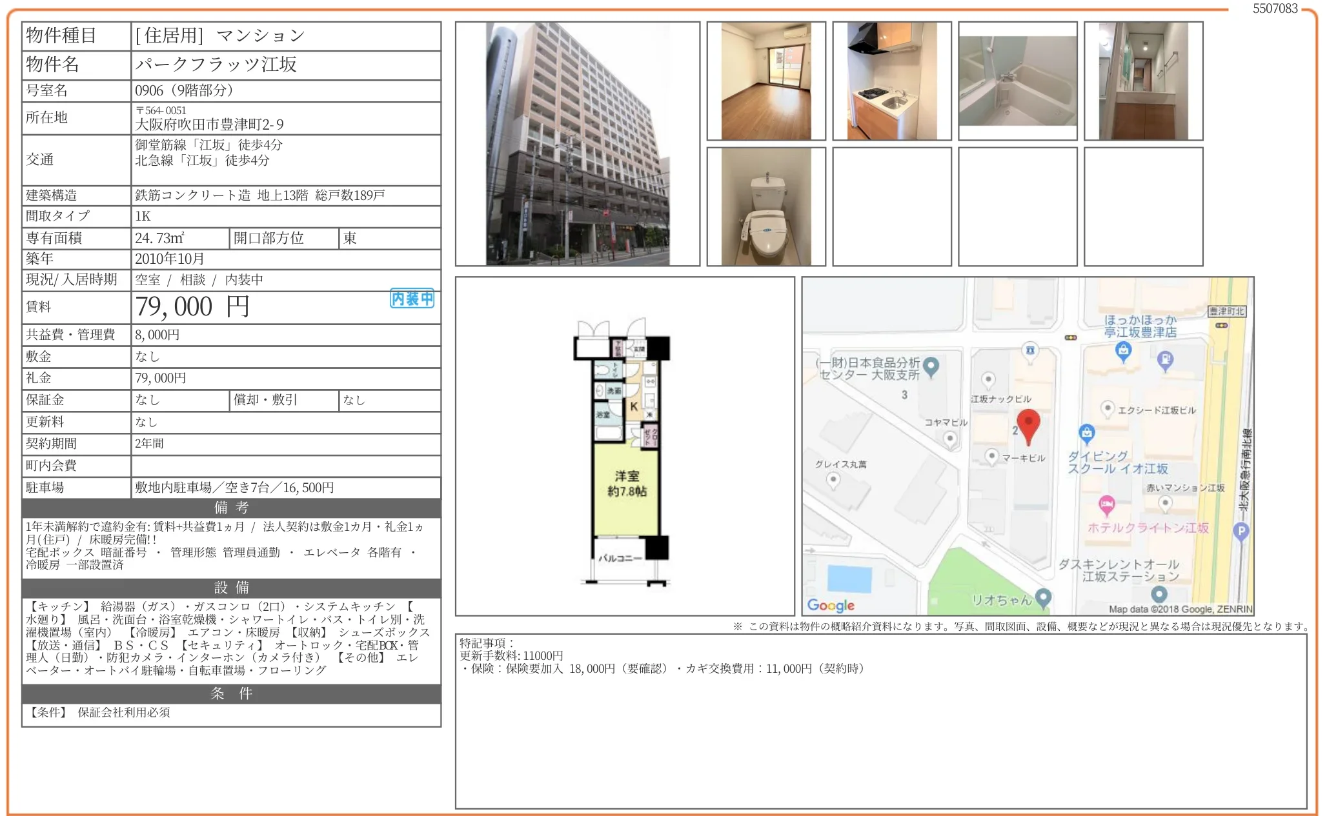Click the 内装中 status badge
The height and width of the screenshot is (816, 1327).
[412, 299]
